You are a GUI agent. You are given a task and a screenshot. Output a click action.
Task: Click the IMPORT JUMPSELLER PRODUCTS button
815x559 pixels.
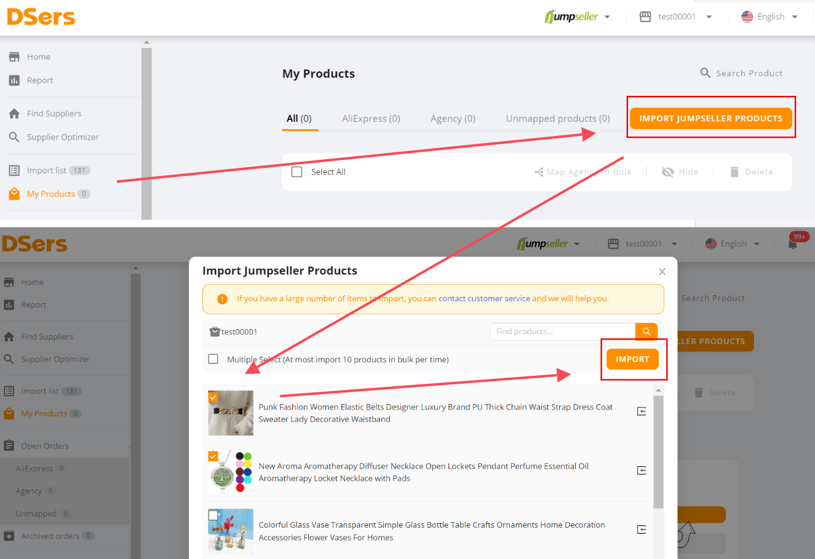click(711, 118)
